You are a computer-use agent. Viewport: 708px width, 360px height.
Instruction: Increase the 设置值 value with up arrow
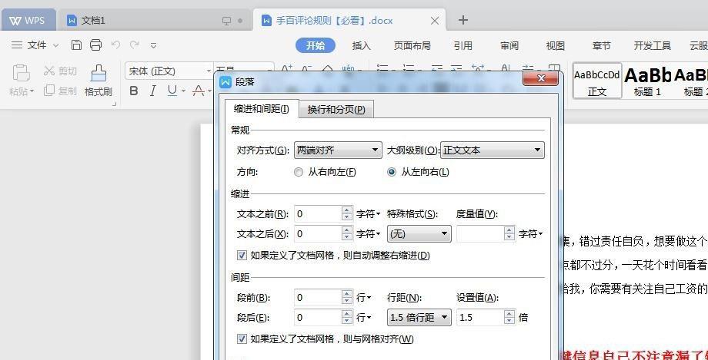(x=509, y=314)
